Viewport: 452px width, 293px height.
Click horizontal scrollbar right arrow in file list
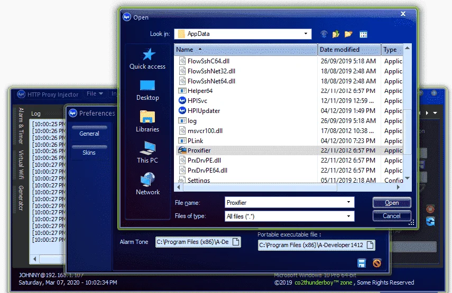point(398,187)
